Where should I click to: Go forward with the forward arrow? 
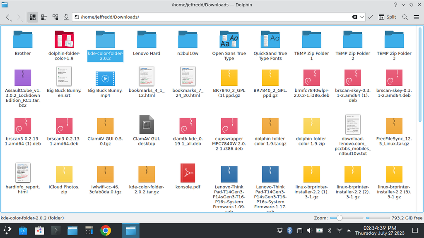pyautogui.click(x=19, y=17)
